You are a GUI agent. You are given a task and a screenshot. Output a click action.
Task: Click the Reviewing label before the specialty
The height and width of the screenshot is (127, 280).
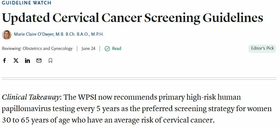pyautogui.click(x=11, y=49)
